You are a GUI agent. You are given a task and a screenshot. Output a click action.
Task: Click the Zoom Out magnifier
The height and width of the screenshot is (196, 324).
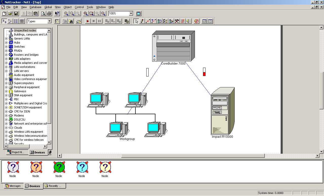coord(72,14)
